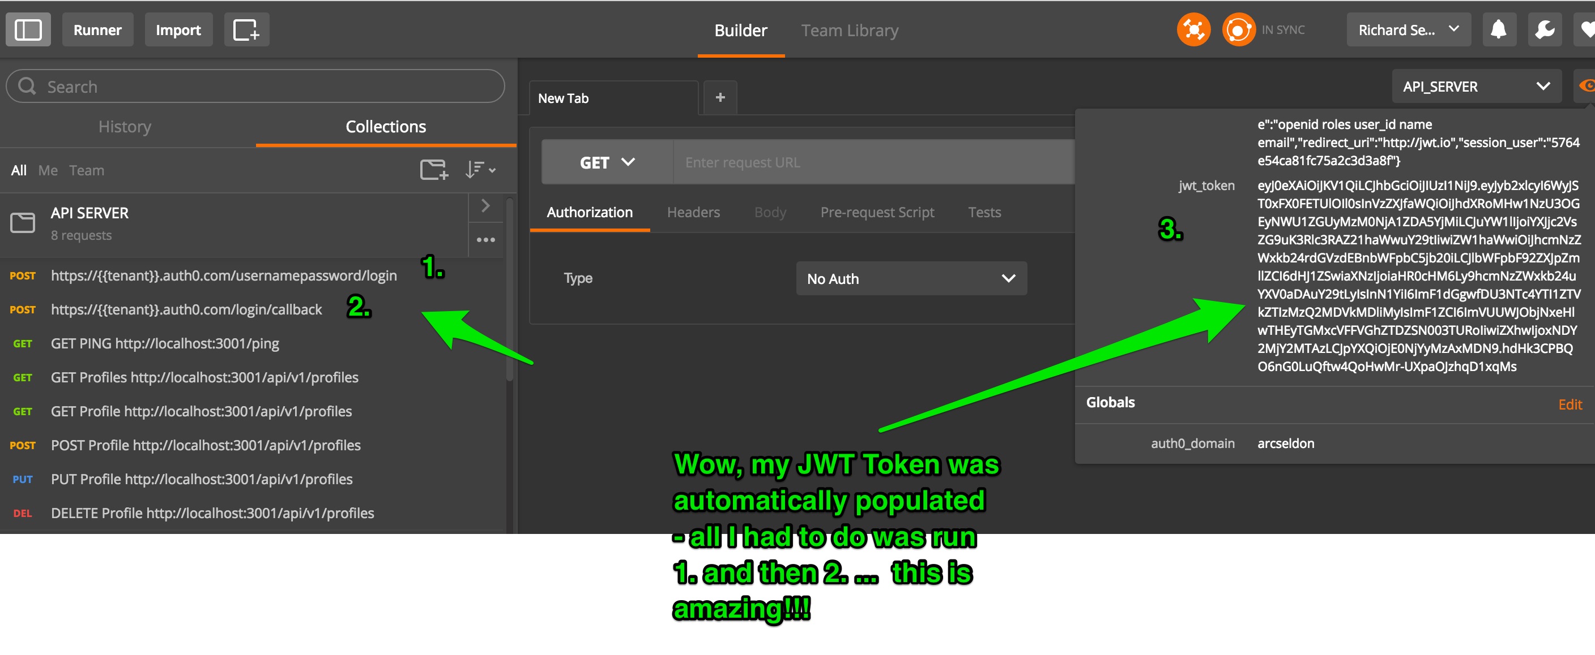Screen dimensions: 1595x655
Task: Expand the API SERVER collection arrow
Action: (x=485, y=206)
